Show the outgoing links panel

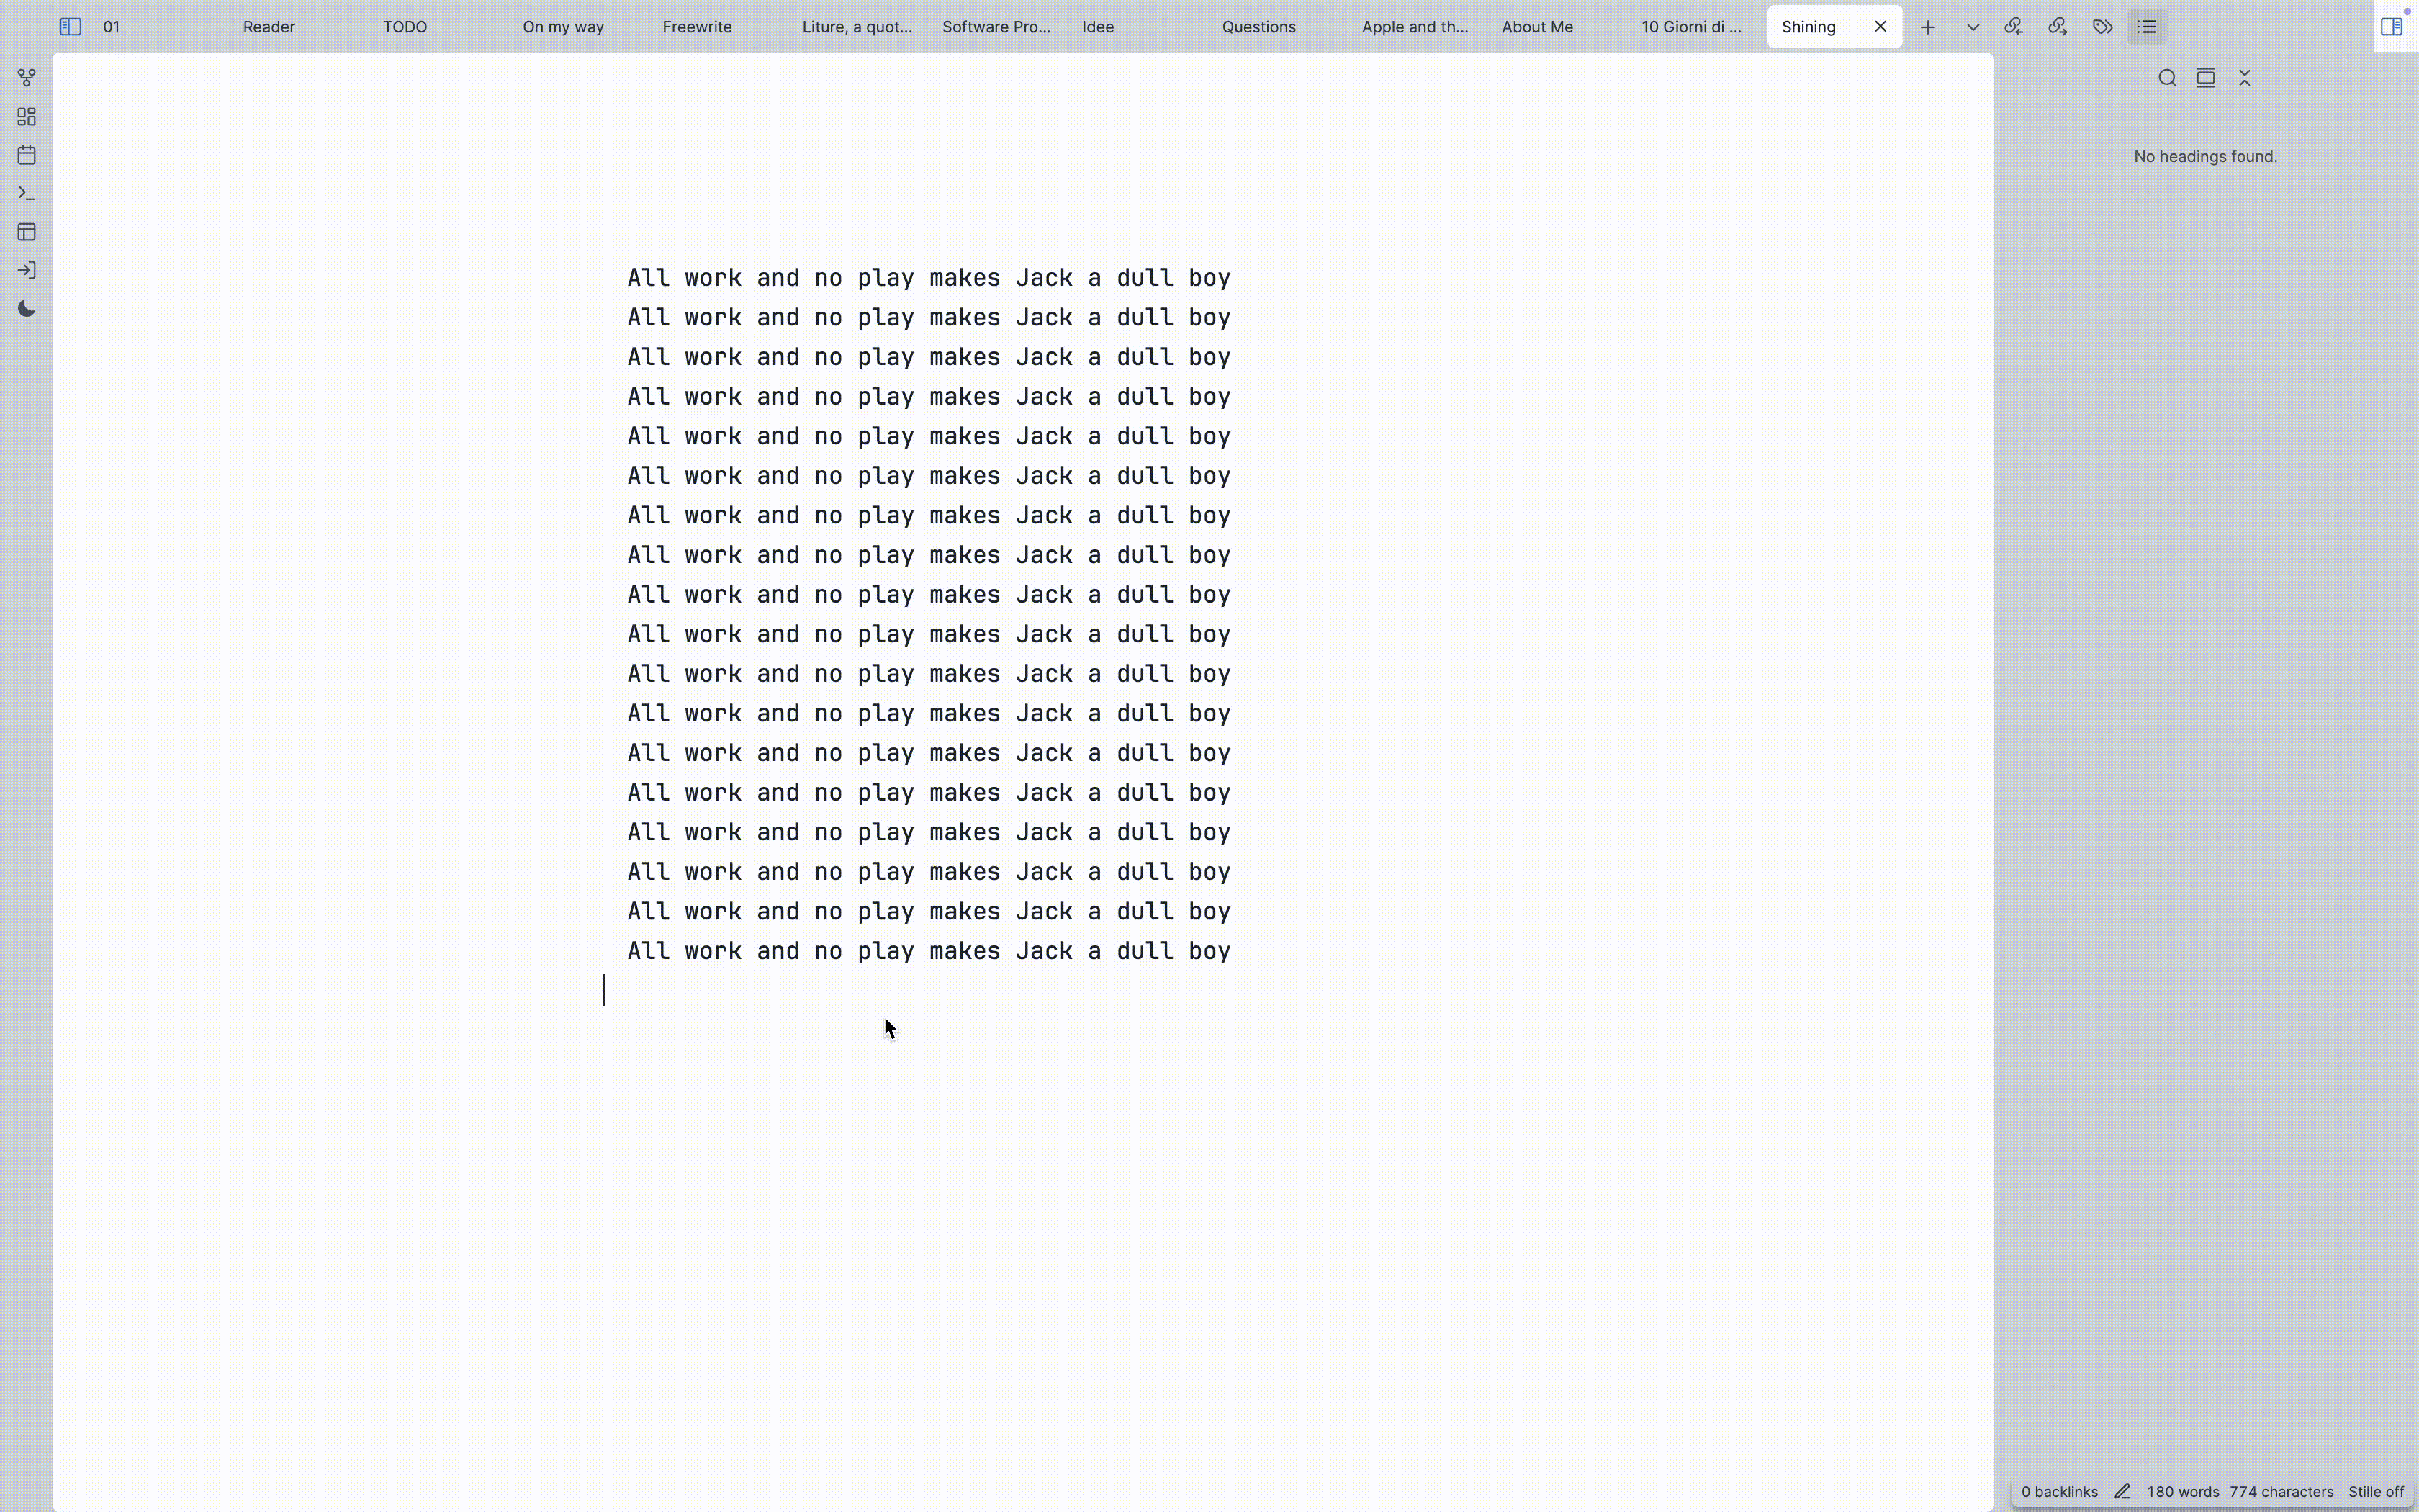click(2057, 27)
